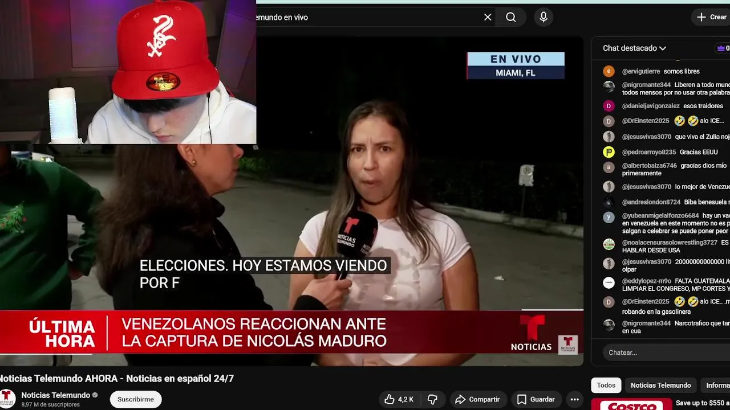
Task: Open @pedroarroyo8235's yellow P avatar
Action: coord(609,152)
